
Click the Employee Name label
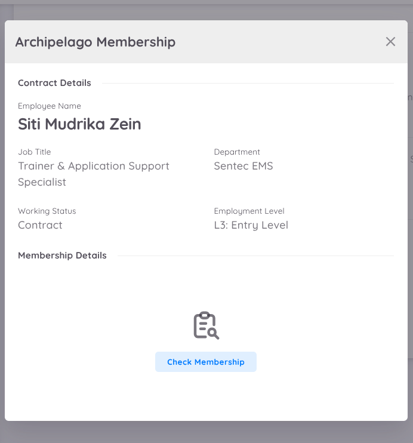point(50,106)
